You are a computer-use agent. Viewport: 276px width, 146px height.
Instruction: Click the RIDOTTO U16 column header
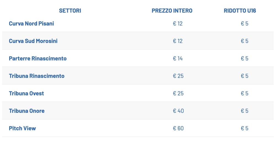(240, 11)
